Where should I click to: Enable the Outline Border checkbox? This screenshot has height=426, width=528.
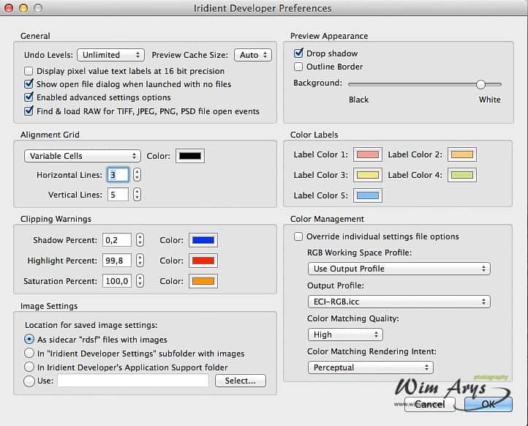point(298,67)
